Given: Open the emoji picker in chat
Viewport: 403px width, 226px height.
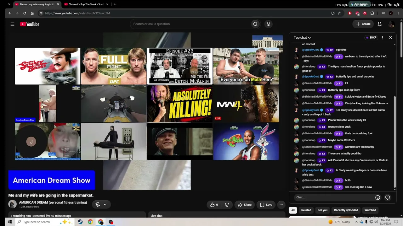Looking at the screenshot, I should (378, 197).
